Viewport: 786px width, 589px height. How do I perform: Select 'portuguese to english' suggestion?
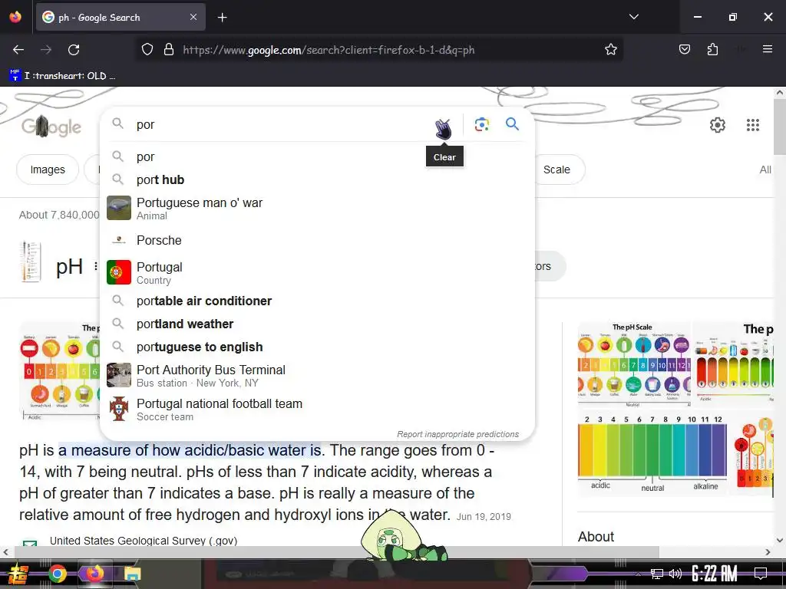pyautogui.click(x=317, y=347)
